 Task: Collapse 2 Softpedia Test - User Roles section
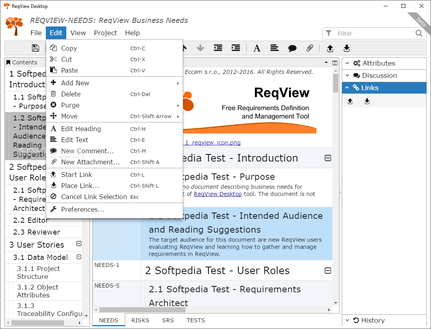coord(328,271)
